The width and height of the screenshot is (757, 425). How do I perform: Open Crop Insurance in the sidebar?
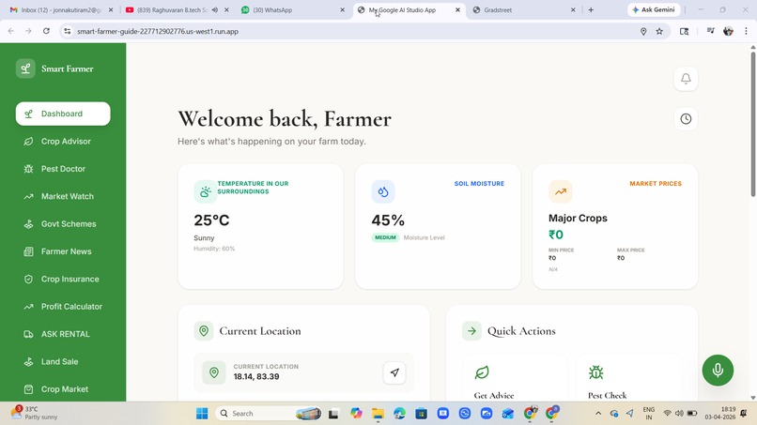[x=63, y=279]
